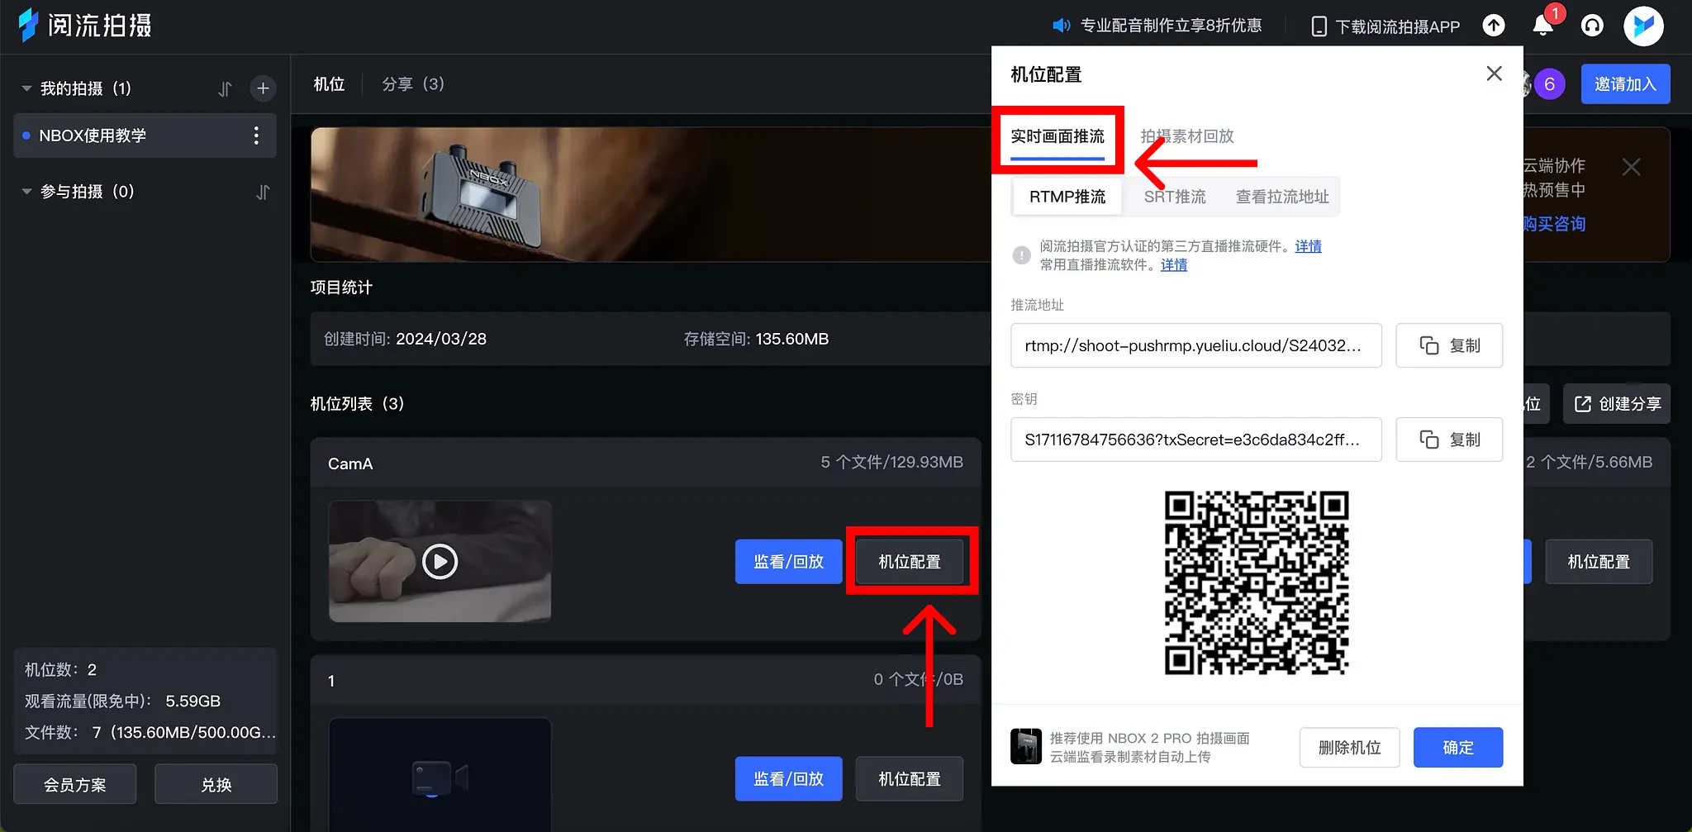Click CamA camera name
The width and height of the screenshot is (1692, 832).
(x=350, y=464)
